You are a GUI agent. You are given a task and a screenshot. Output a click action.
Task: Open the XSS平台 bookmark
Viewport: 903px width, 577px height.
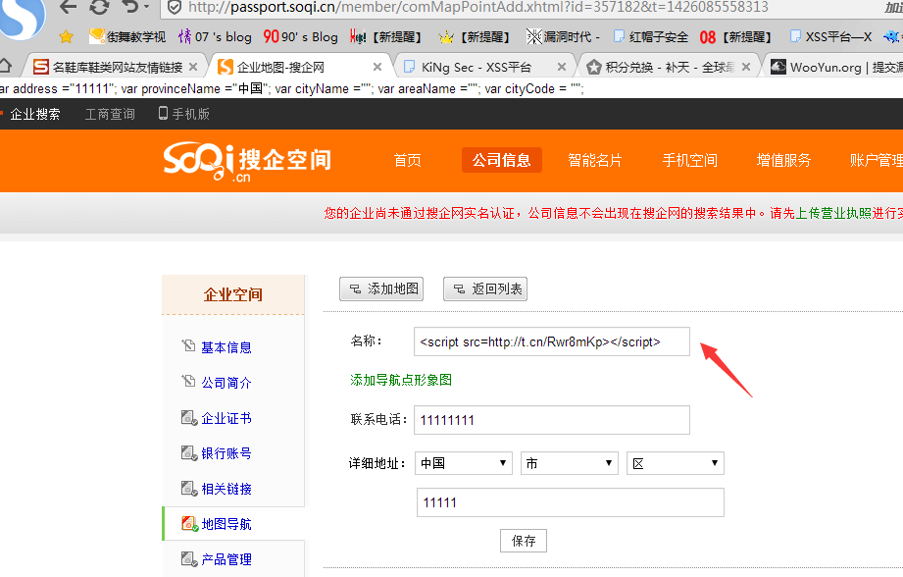click(x=830, y=37)
